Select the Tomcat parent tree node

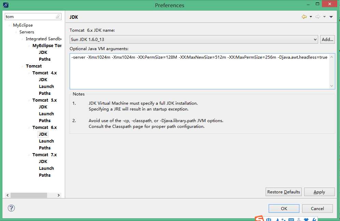(x=33, y=66)
